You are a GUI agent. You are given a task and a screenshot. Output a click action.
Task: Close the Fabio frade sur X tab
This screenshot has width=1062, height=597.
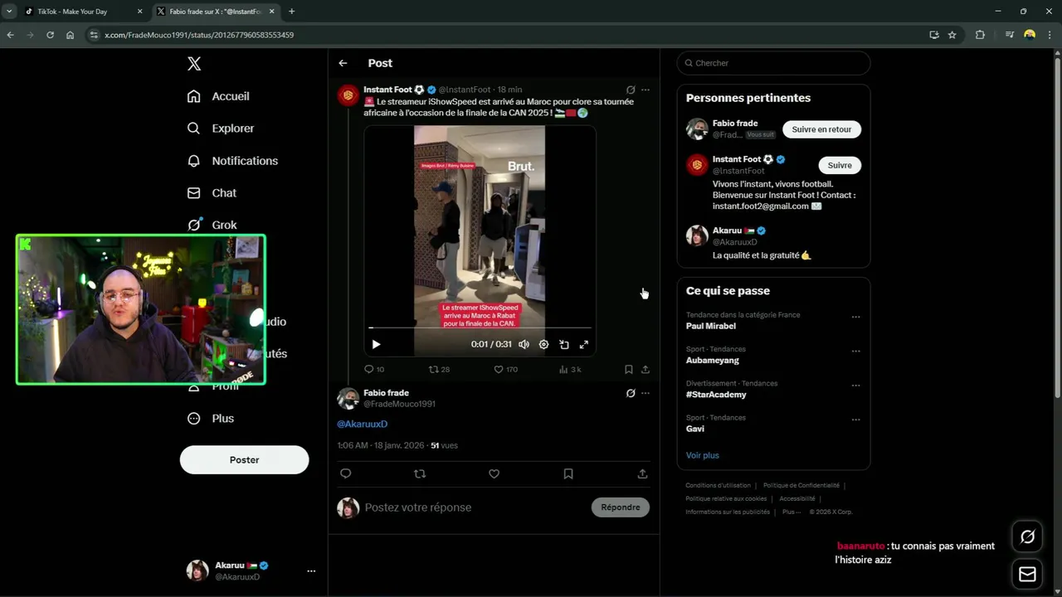[x=271, y=12]
